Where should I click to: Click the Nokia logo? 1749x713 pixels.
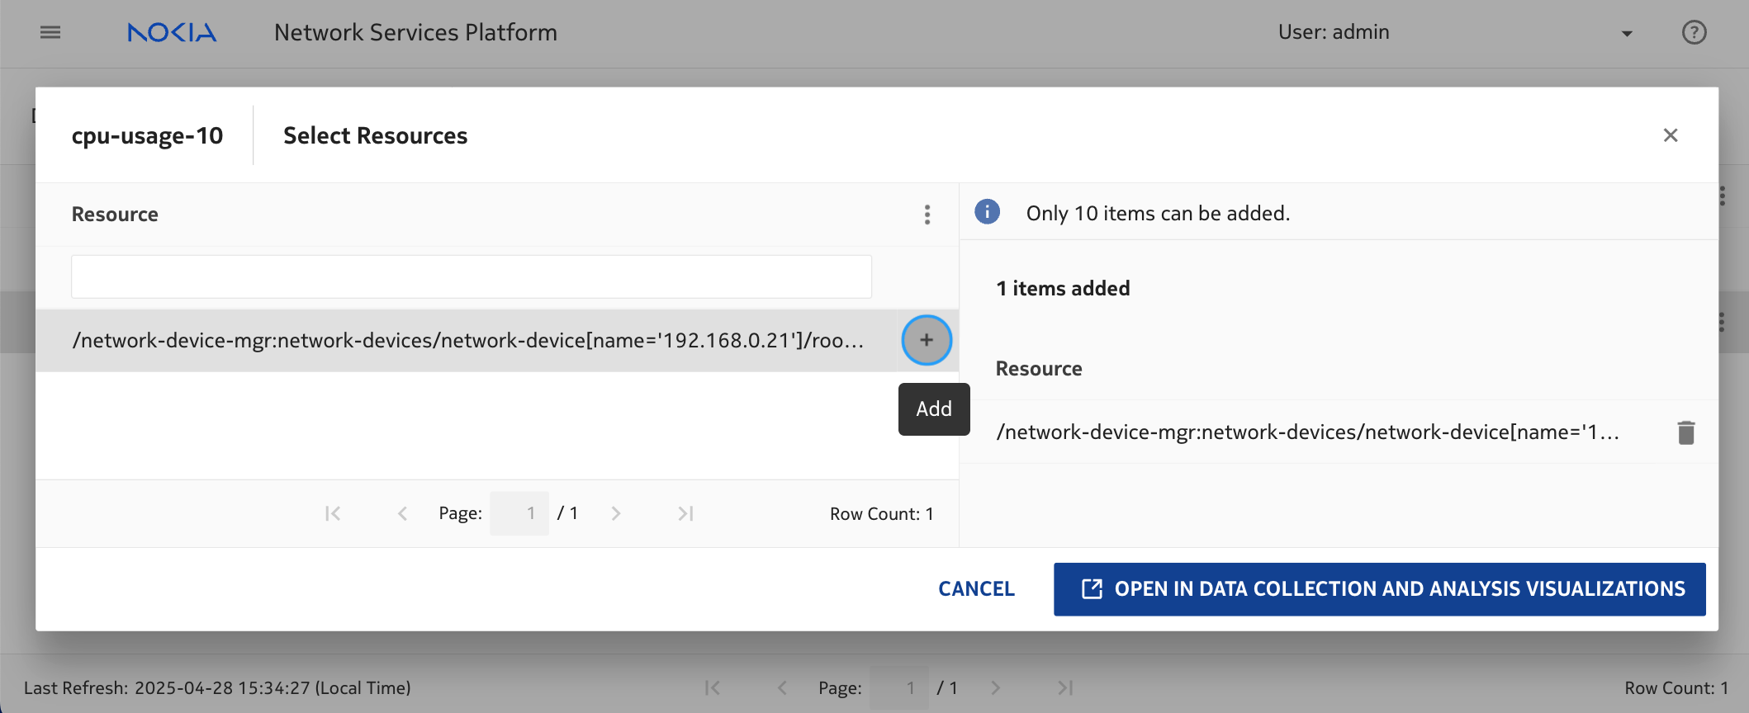point(172,32)
